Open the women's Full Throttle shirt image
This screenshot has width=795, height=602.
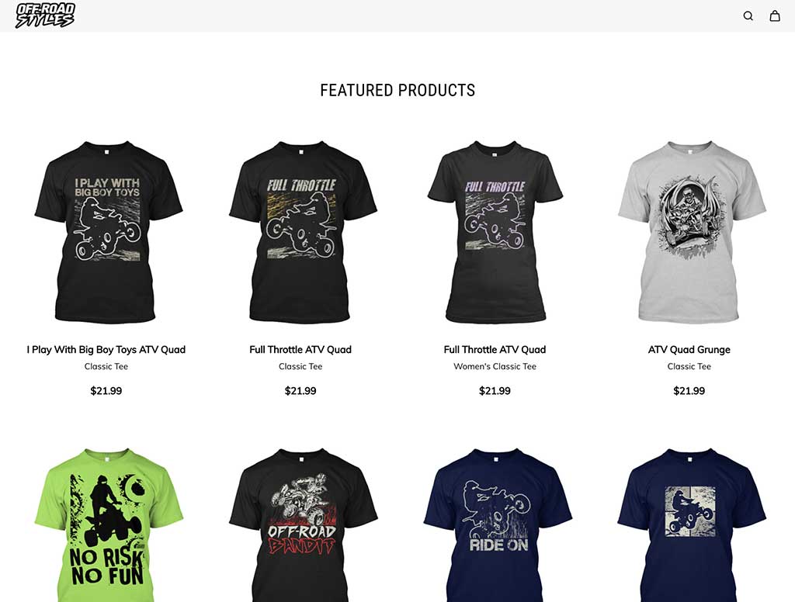pos(495,232)
